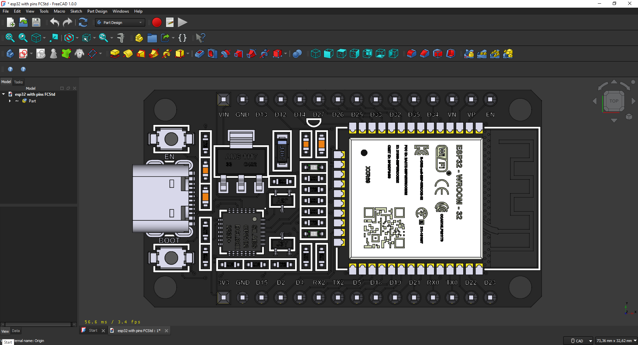Rotate view with nav cube down arrow

[614, 121]
